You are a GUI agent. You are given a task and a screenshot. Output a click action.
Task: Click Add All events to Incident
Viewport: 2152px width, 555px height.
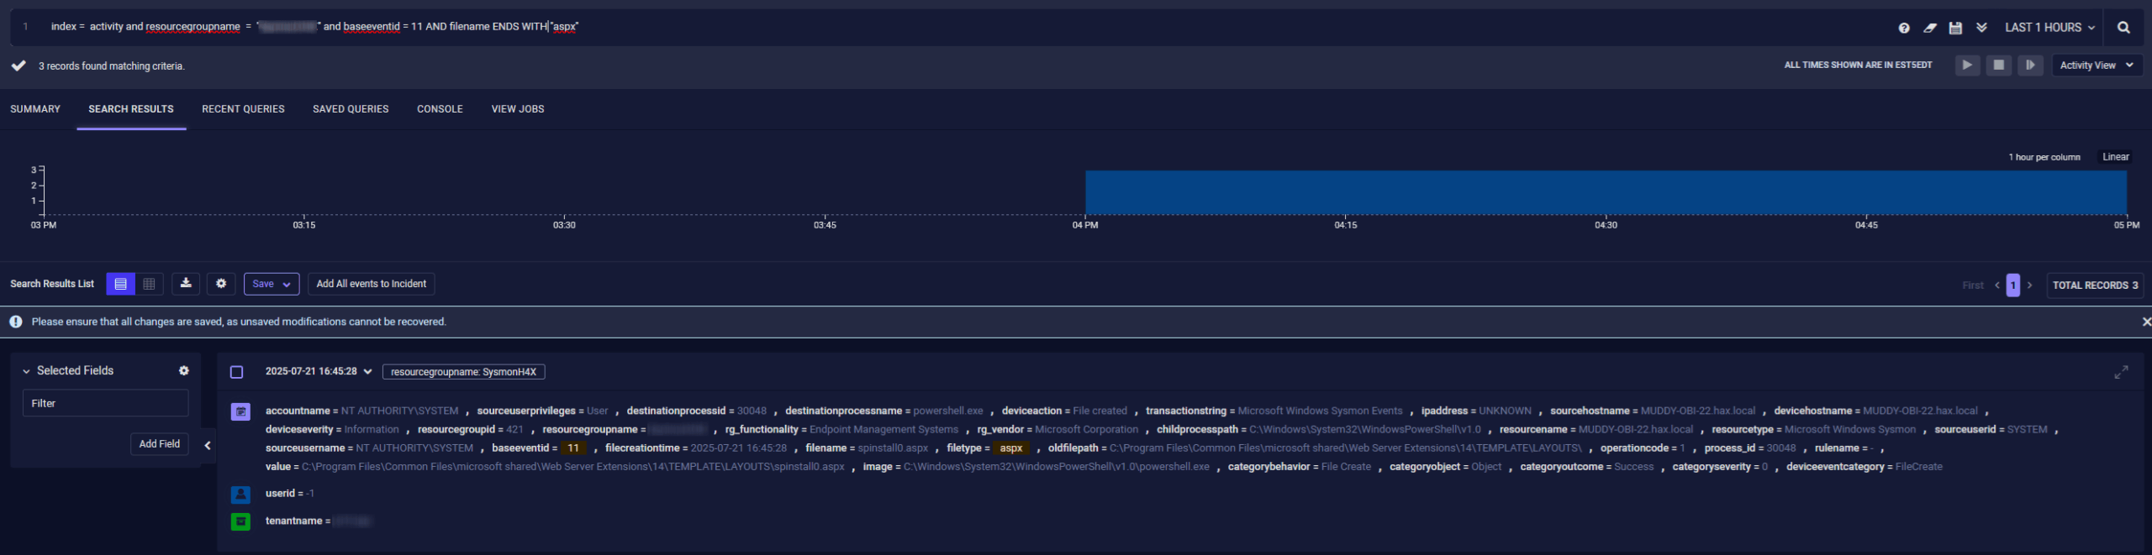[x=371, y=284]
